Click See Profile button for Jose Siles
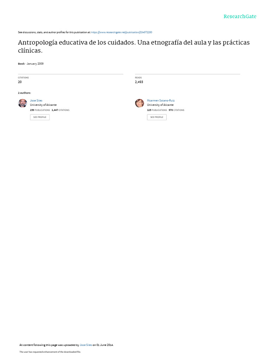Image resolution: width=270 pixels, height=360 pixels. pyautogui.click(x=40, y=117)
